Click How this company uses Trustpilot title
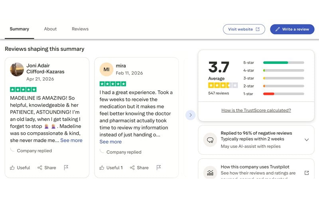Image resolution: width=319 pixels, height=213 pixels. click(255, 167)
